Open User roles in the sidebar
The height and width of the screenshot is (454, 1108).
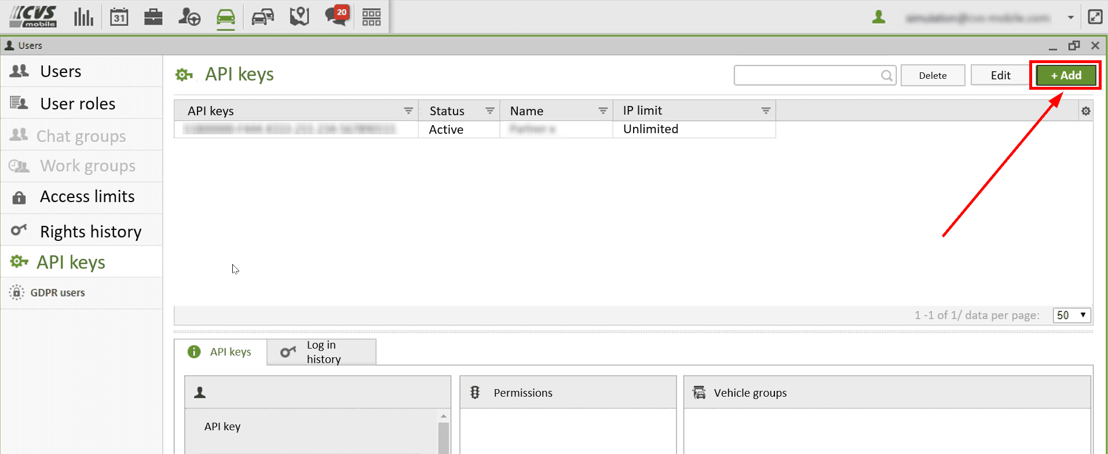82,104
